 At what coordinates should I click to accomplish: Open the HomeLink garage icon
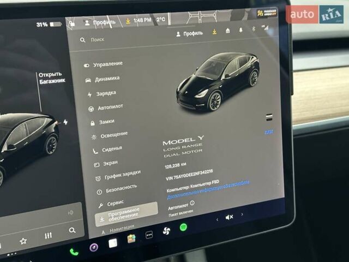pyautogui.click(x=227, y=31)
